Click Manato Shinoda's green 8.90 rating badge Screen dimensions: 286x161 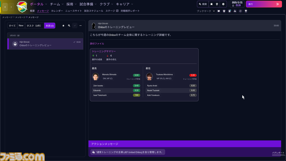(x=136, y=75)
